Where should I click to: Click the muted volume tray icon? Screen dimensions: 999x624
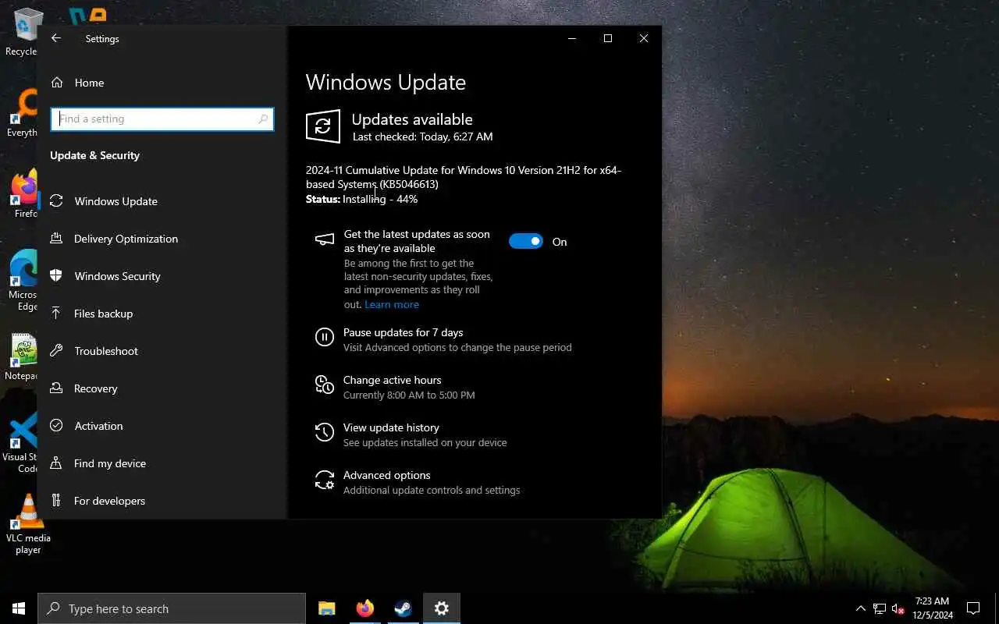pos(898,608)
